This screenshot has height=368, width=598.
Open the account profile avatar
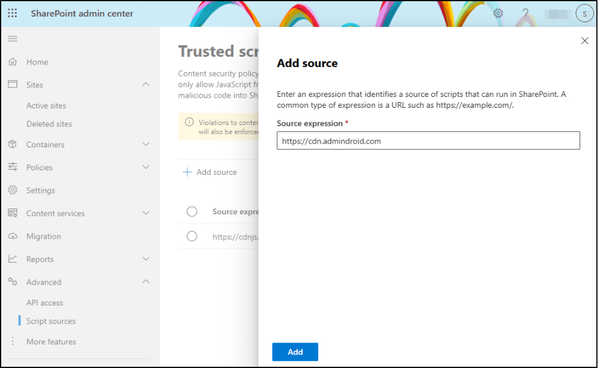(x=584, y=13)
